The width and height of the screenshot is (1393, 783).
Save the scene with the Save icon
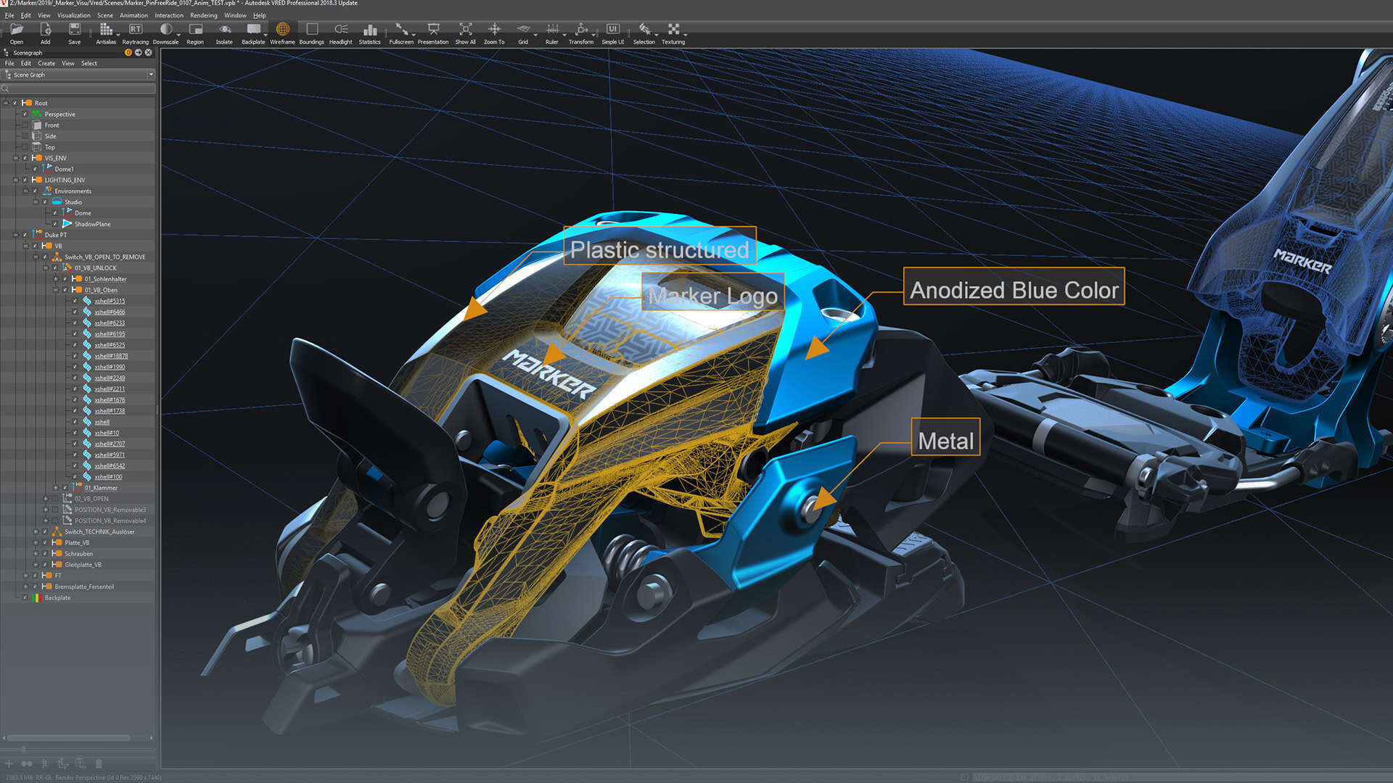(x=75, y=33)
